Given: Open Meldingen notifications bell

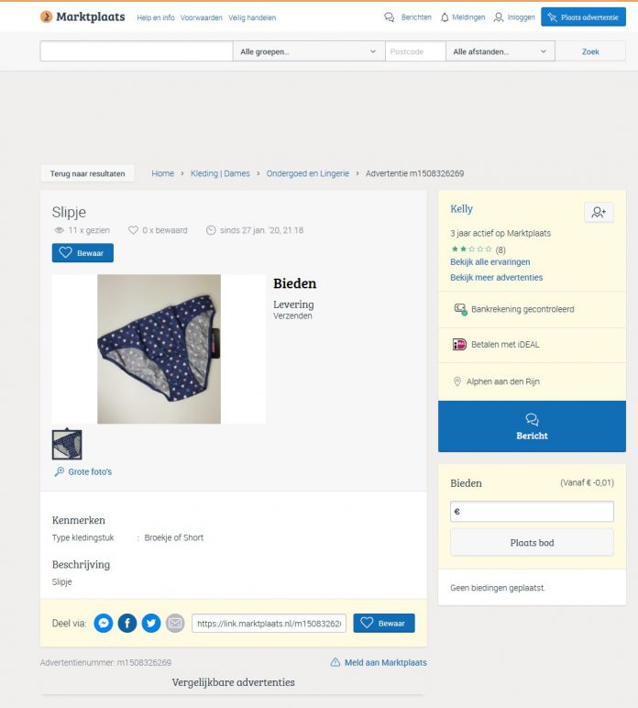Looking at the screenshot, I should 445,17.
